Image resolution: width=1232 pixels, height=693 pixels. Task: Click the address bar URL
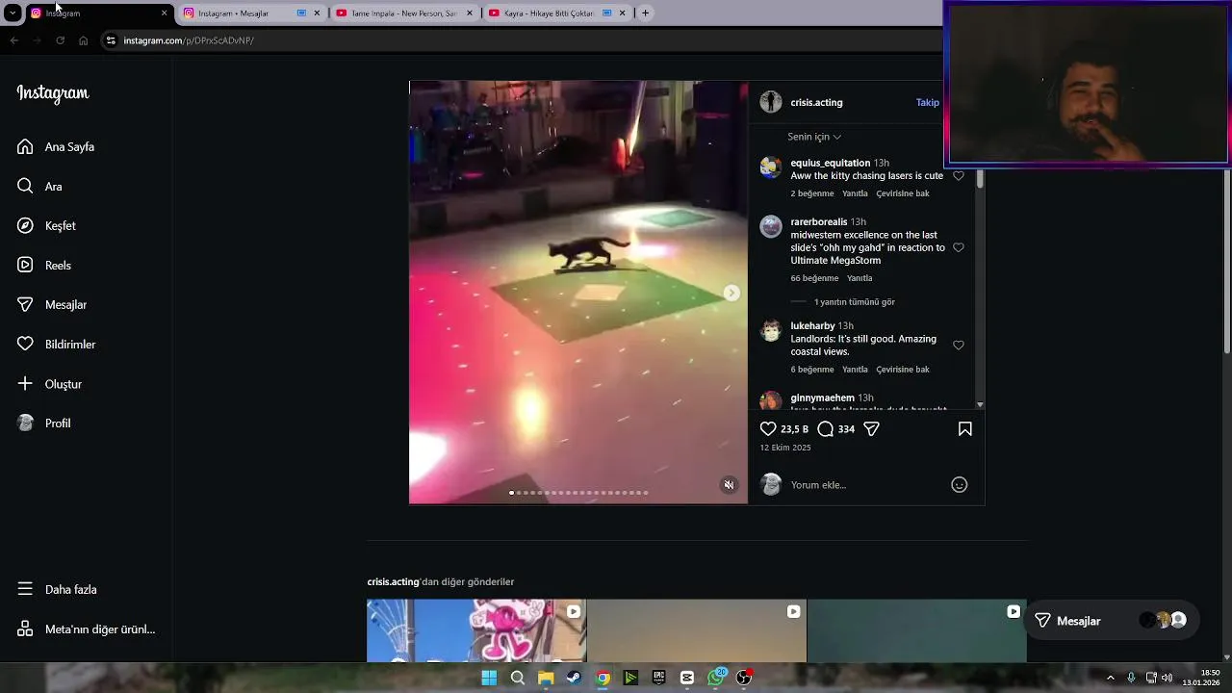[x=189, y=40]
